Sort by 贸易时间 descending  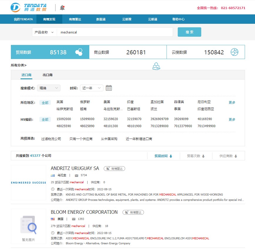pyautogui.click(x=163, y=156)
